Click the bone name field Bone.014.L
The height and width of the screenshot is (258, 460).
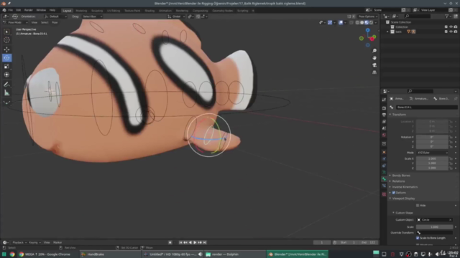click(426, 107)
